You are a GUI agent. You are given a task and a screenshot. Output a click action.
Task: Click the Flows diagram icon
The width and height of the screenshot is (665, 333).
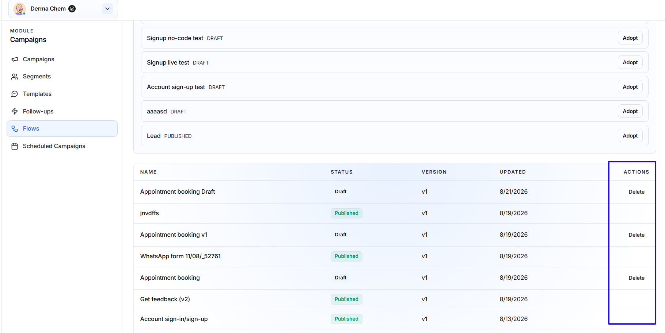click(x=15, y=129)
